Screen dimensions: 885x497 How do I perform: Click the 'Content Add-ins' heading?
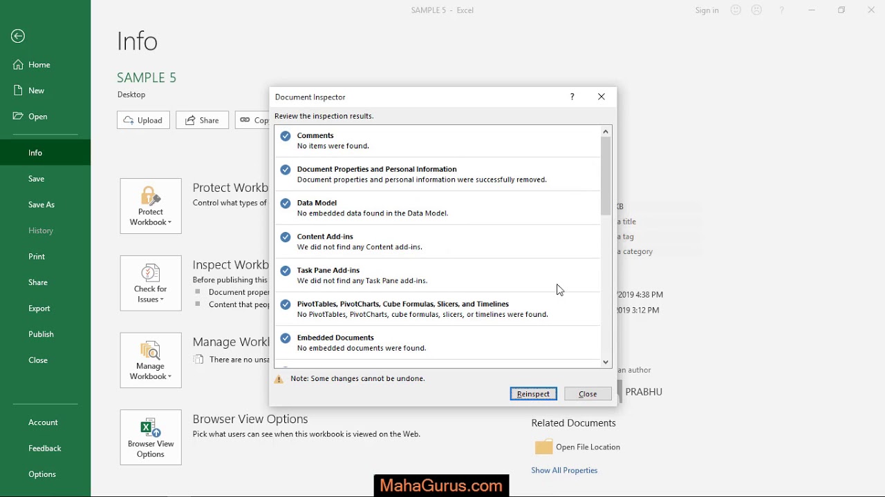[325, 237]
